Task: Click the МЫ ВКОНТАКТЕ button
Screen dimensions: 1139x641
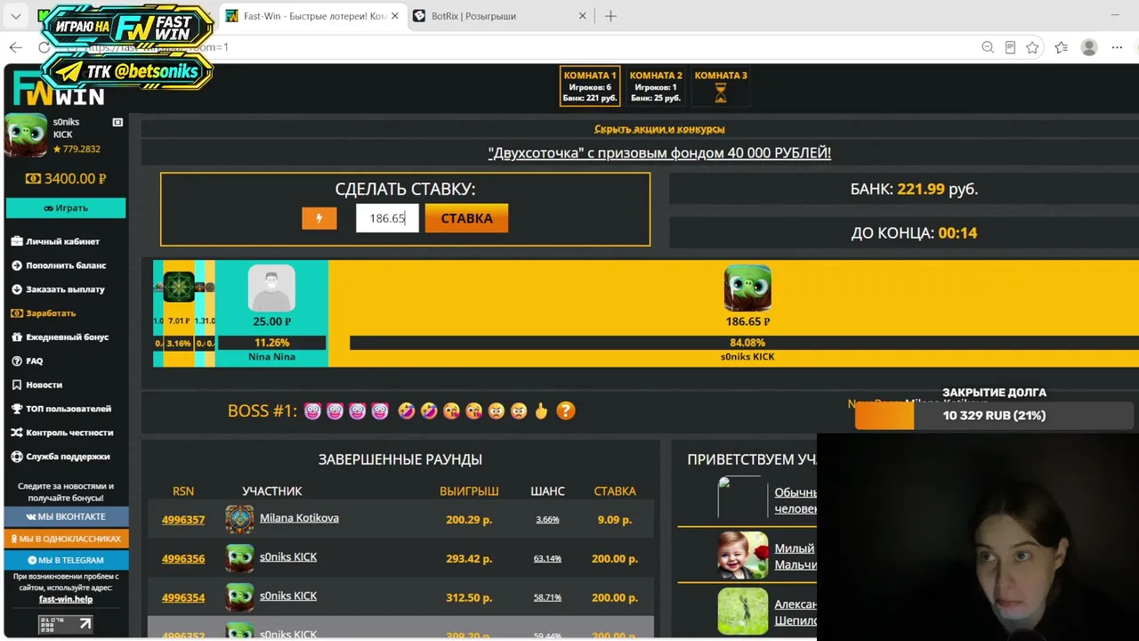Action: pos(66,516)
